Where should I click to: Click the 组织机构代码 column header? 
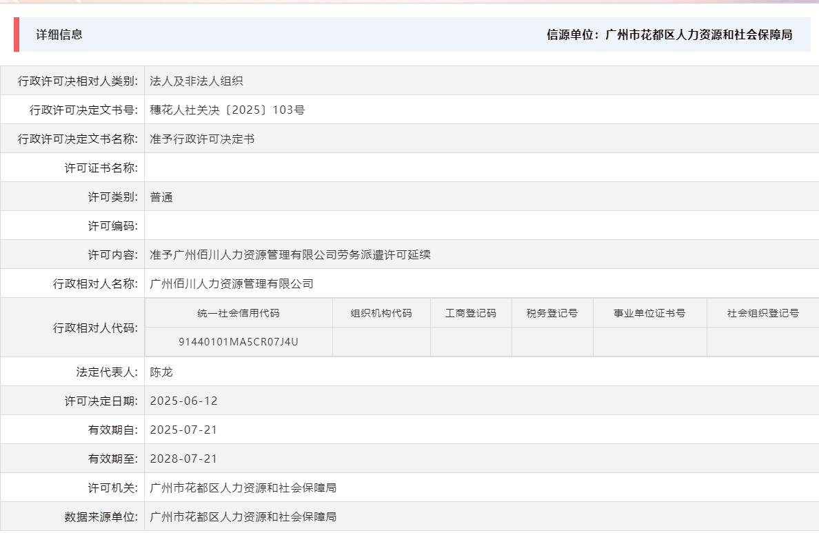tap(381, 312)
